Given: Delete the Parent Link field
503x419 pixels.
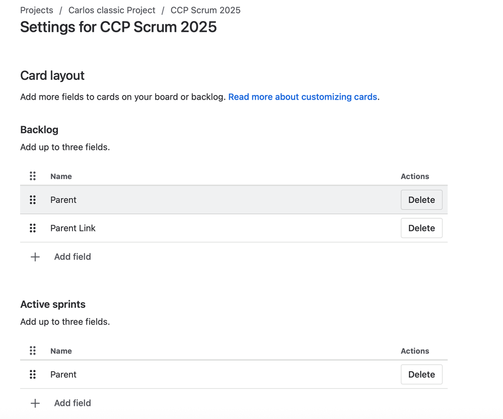Looking at the screenshot, I should pos(421,228).
